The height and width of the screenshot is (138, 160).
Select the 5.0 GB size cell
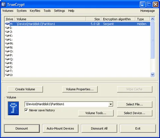click(x=95, y=24)
